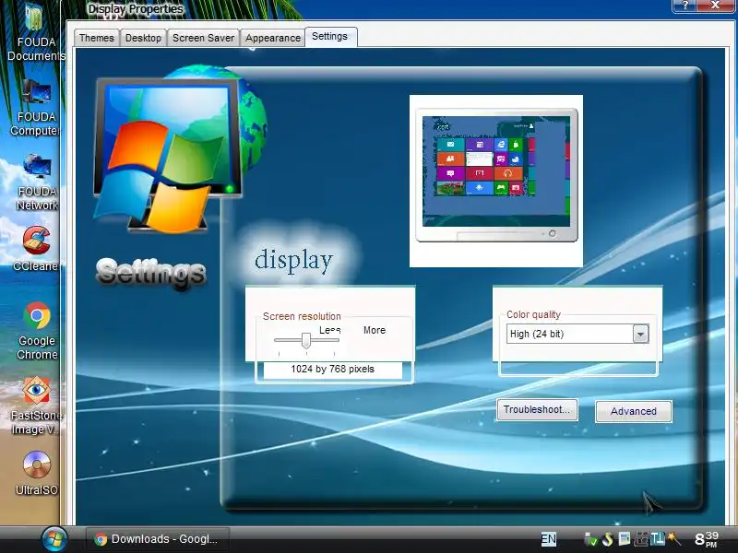This screenshot has width=738, height=553.
Task: Click the teal TL tray icon
Action: pyautogui.click(x=657, y=539)
